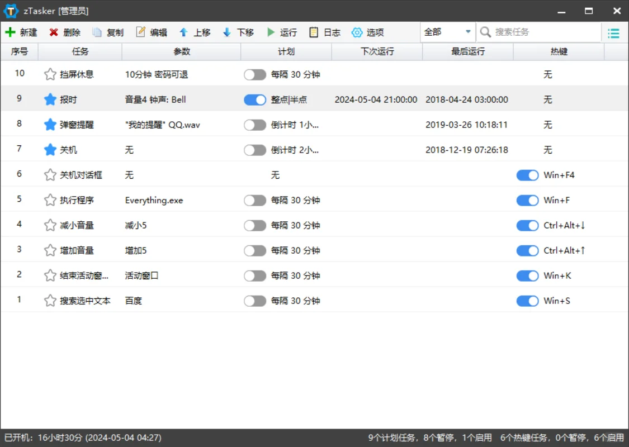Open the log viewer with 日志

click(325, 32)
